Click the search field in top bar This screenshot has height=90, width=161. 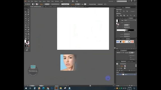tap(122, 1)
